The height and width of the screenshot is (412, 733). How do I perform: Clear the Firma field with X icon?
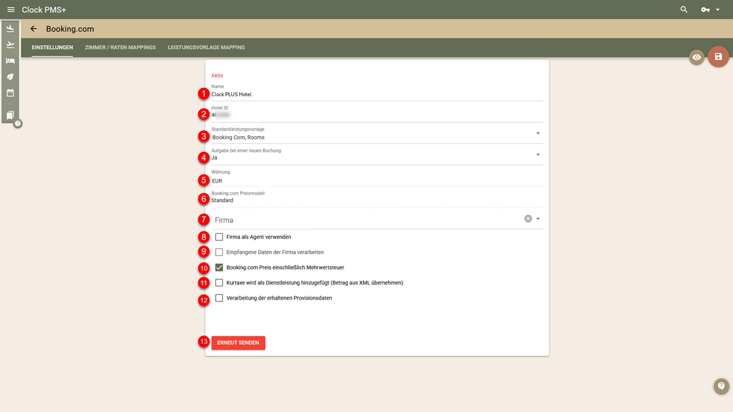[x=528, y=219]
